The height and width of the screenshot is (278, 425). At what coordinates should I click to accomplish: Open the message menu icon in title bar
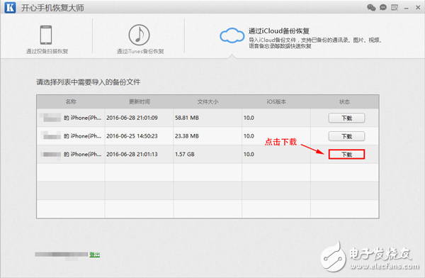point(395,7)
